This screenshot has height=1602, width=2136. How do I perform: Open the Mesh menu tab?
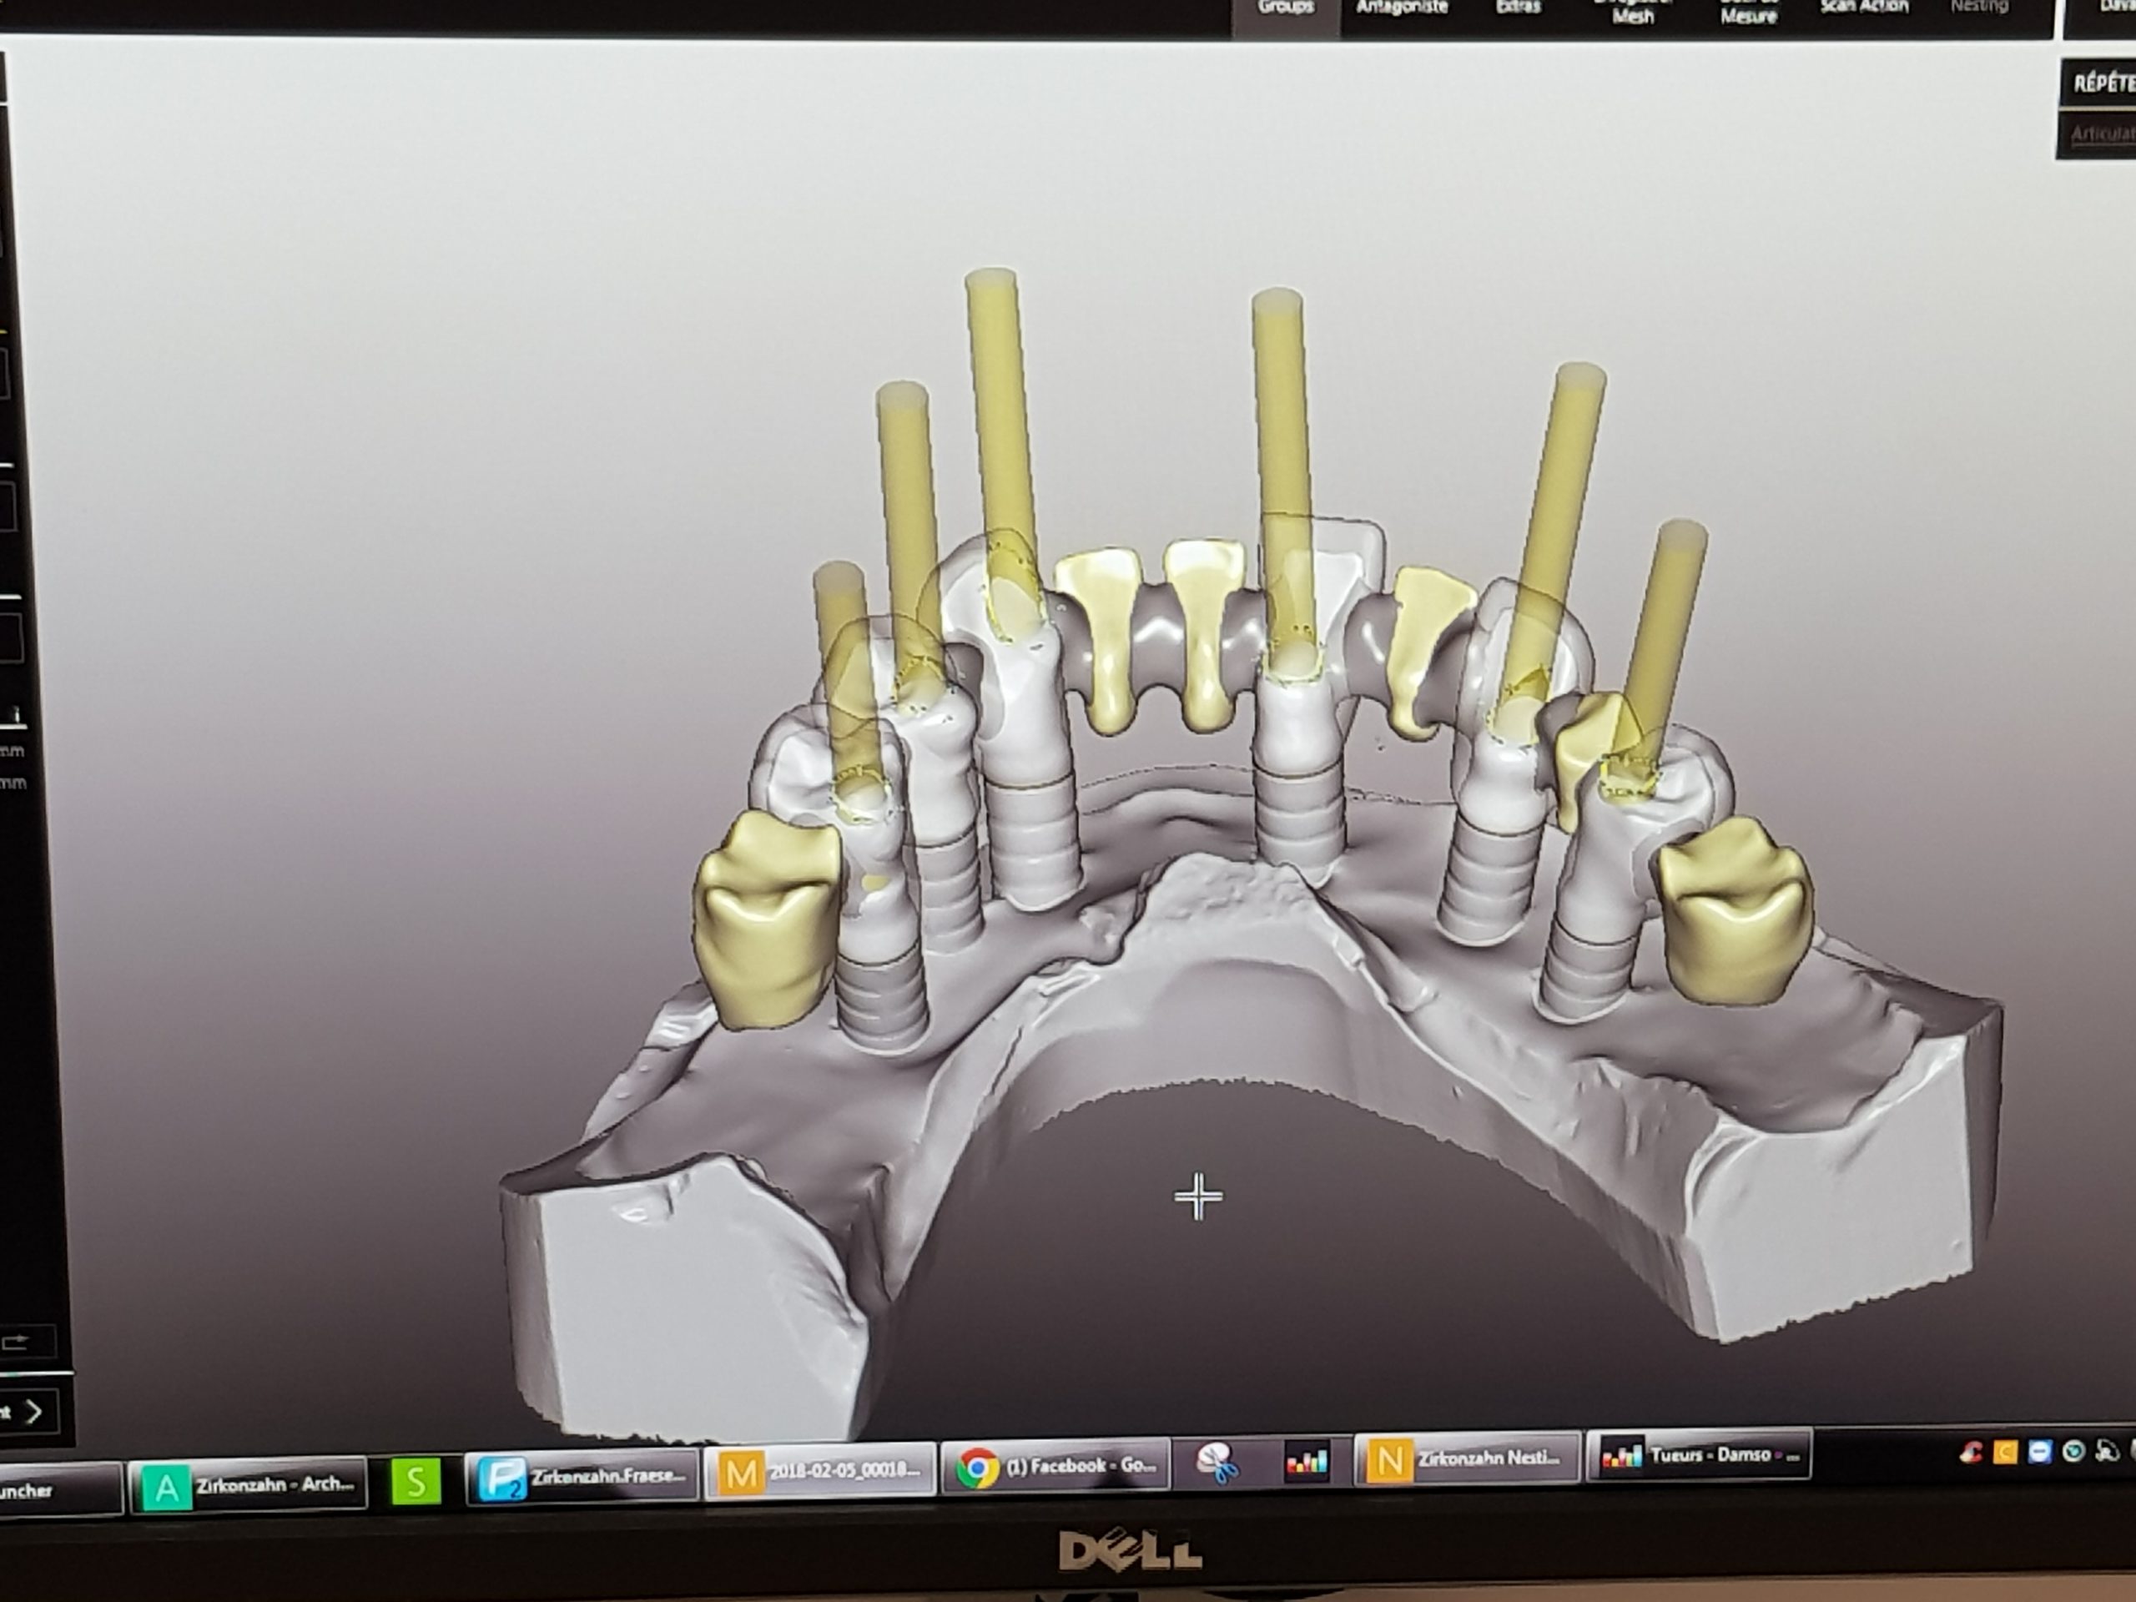pos(1633,13)
